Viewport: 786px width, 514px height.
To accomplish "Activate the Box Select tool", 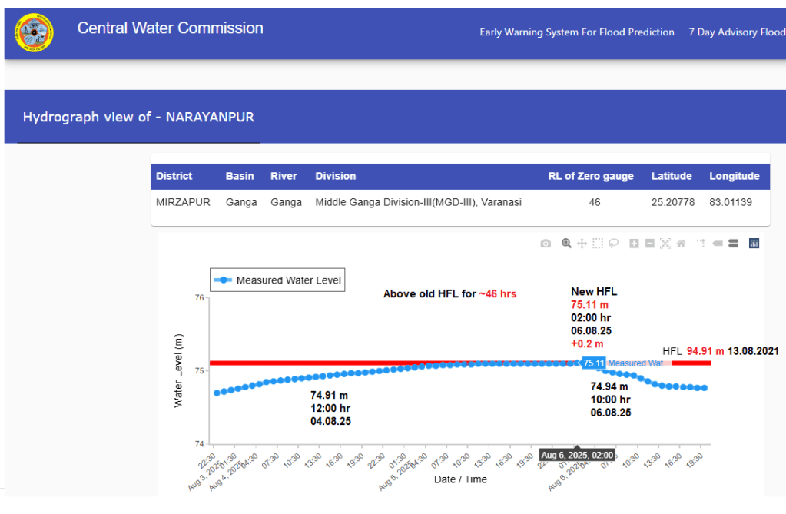I will (598, 244).
